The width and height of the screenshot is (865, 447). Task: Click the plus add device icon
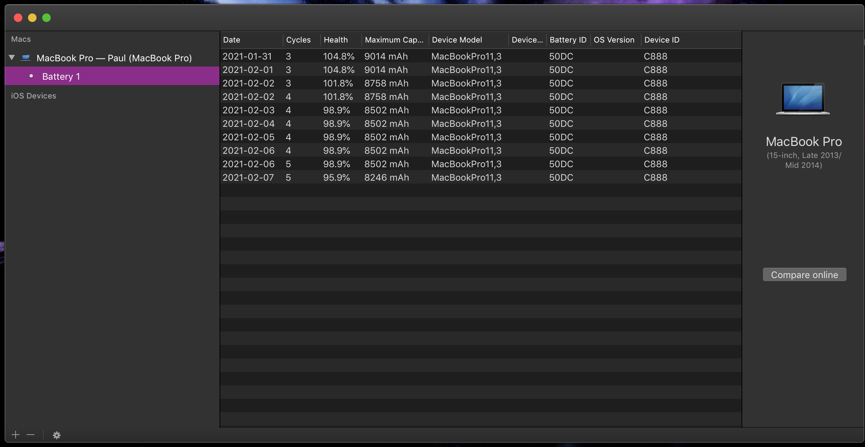point(15,435)
